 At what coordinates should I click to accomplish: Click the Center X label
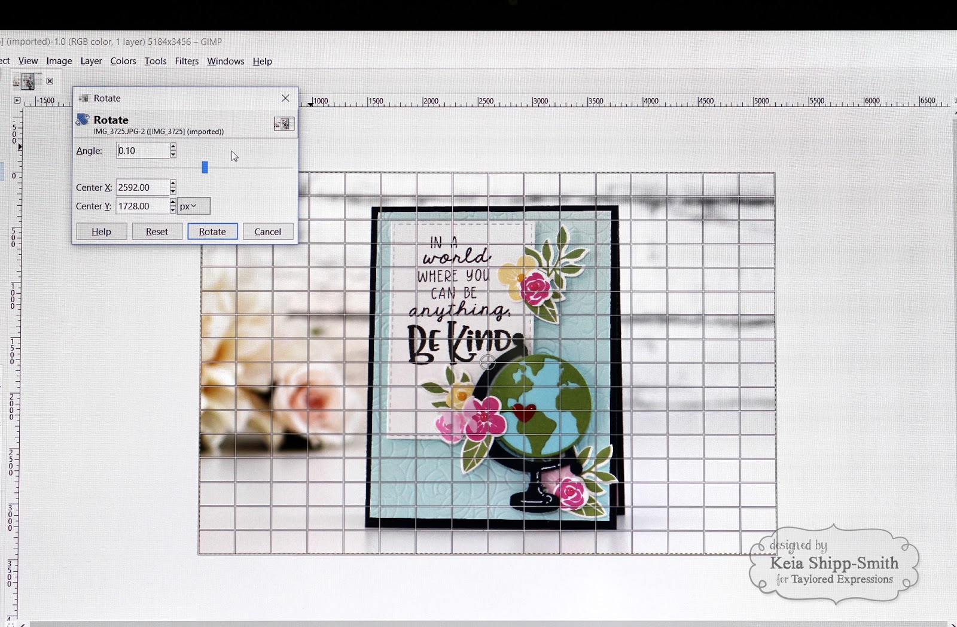(94, 187)
